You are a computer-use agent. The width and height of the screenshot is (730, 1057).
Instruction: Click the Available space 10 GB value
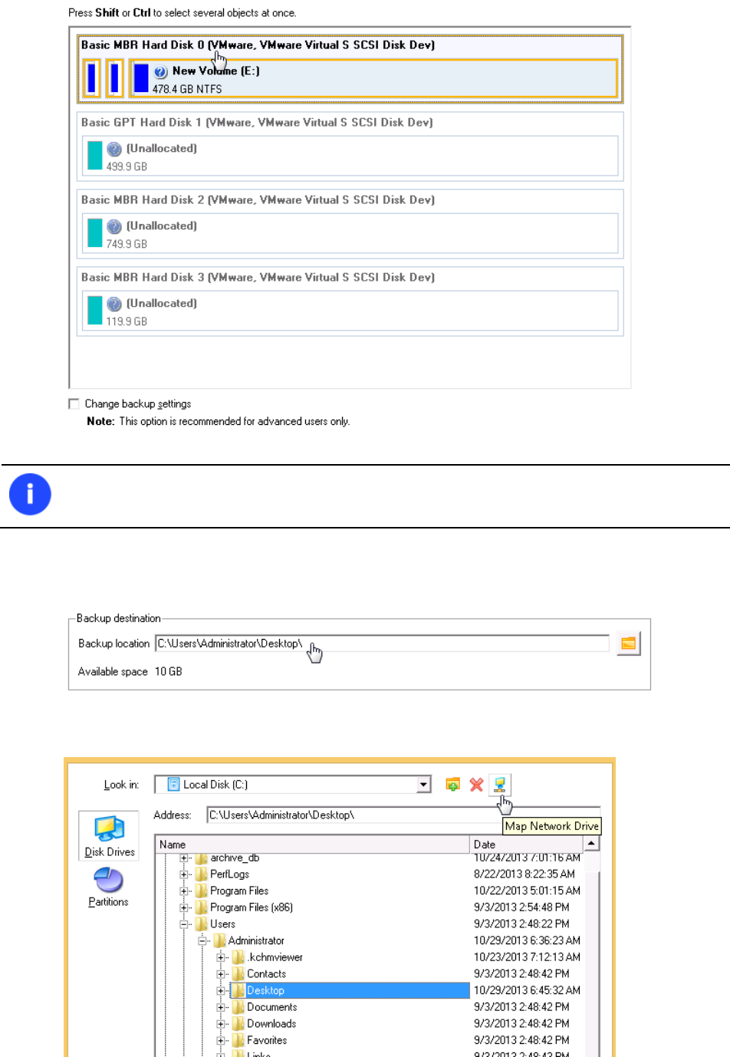point(168,672)
